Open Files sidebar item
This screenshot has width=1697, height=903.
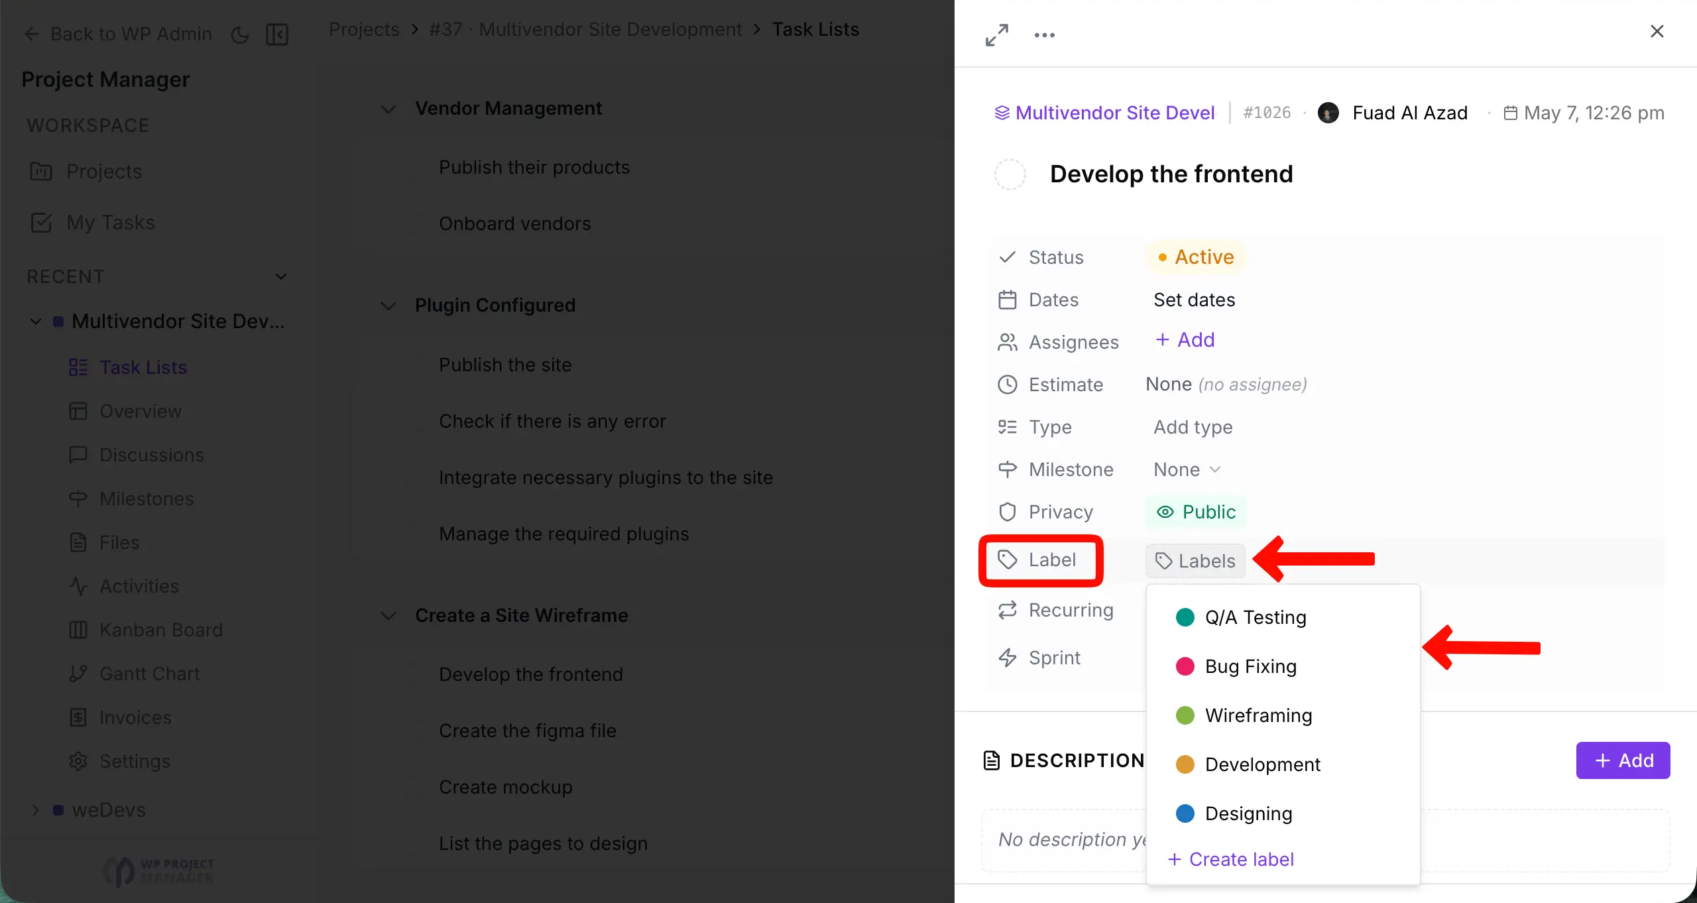coord(104,542)
